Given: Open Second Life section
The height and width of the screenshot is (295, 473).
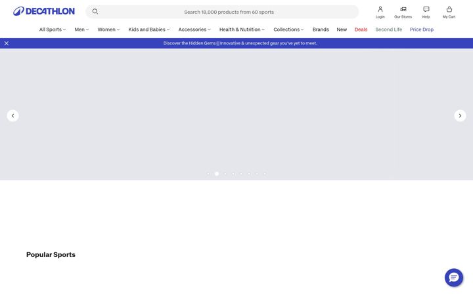Looking at the screenshot, I should [x=388, y=29].
